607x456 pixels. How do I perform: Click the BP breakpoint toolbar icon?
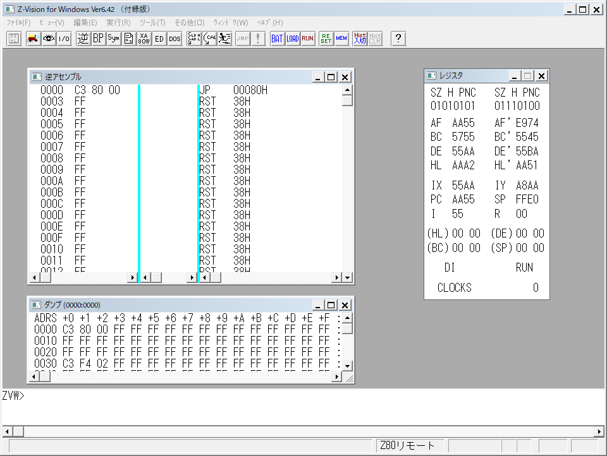pos(98,39)
